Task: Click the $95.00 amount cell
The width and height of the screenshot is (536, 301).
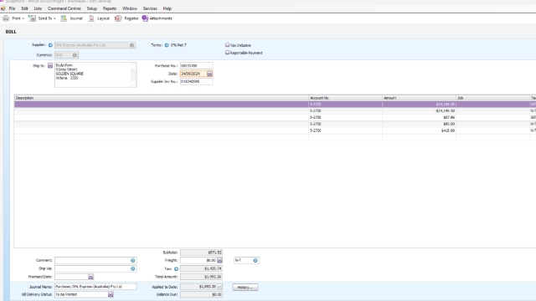Action: point(419,124)
